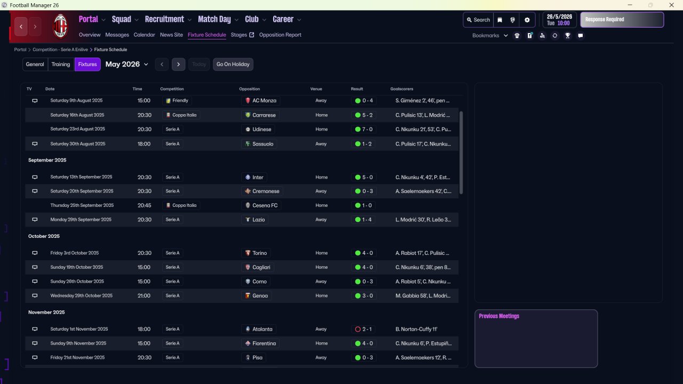The image size is (683, 384).
Task: Go back with the left navigation arrow
Action: click(x=21, y=26)
